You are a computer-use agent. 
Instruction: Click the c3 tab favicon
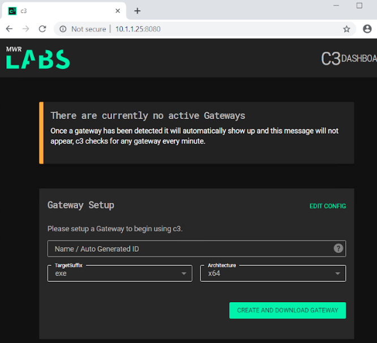click(12, 11)
